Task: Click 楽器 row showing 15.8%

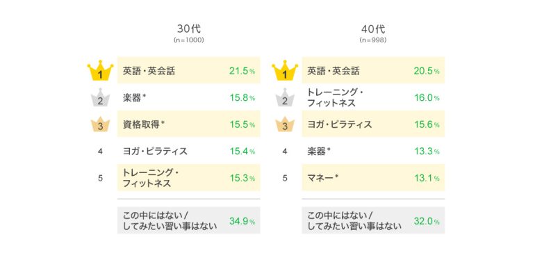Action: click(x=189, y=97)
